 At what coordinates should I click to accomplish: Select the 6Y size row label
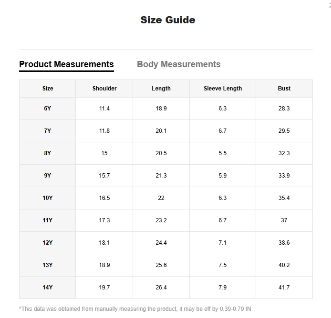coord(48,109)
